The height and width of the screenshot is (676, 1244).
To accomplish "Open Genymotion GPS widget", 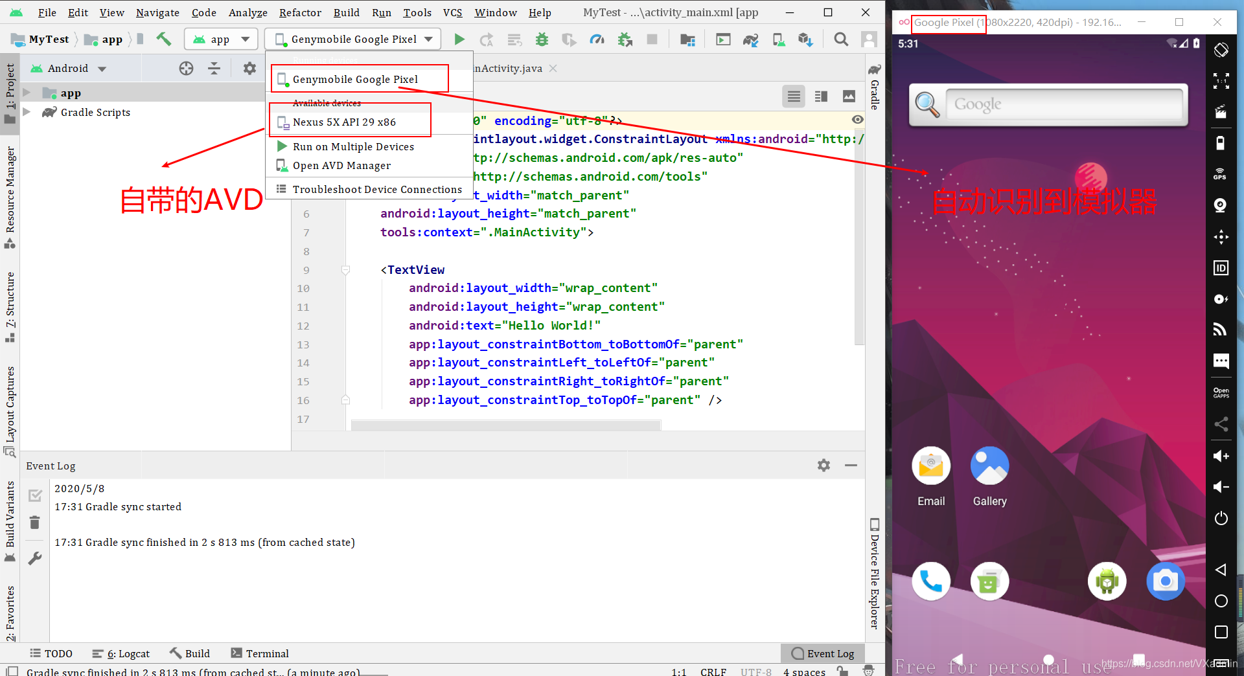I will point(1221,174).
